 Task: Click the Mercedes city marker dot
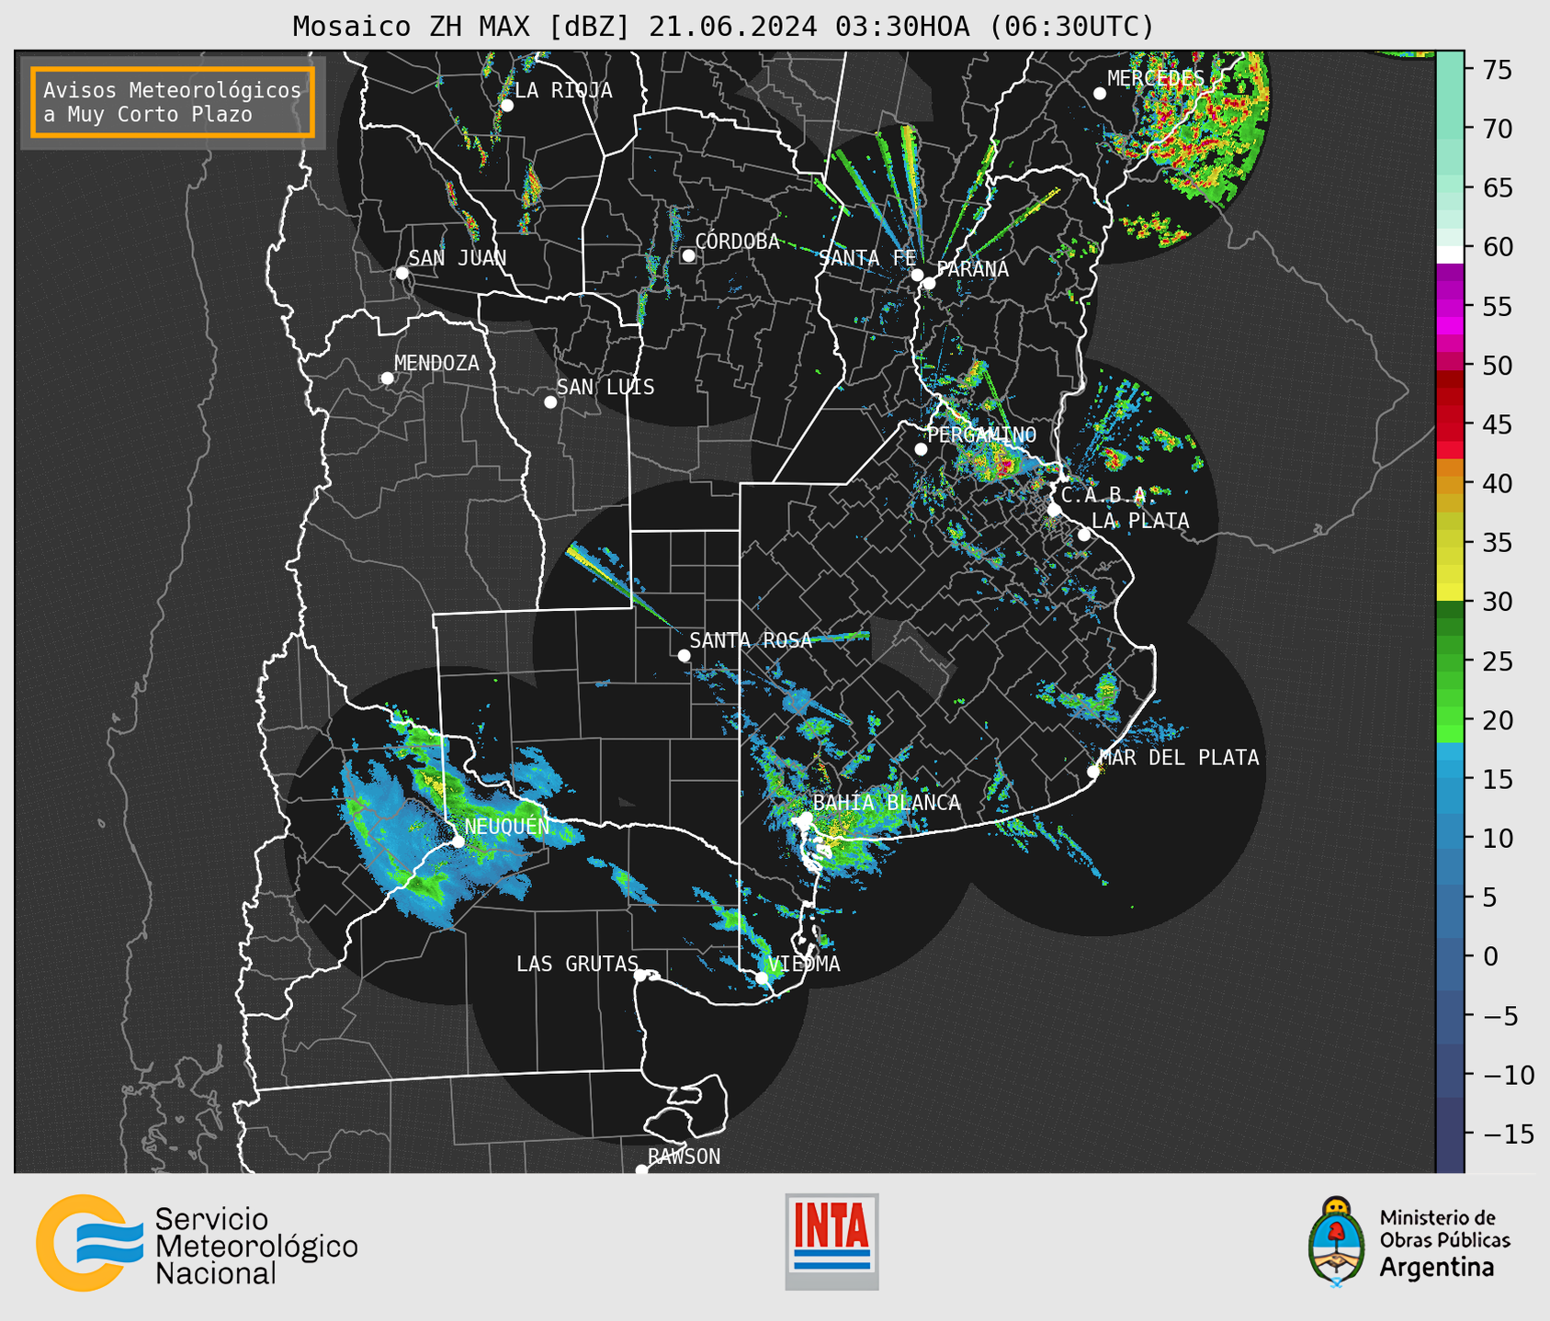tap(1100, 94)
